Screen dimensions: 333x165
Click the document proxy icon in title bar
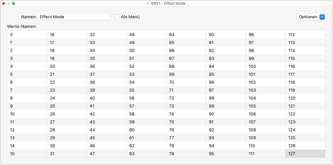tap(148, 4)
